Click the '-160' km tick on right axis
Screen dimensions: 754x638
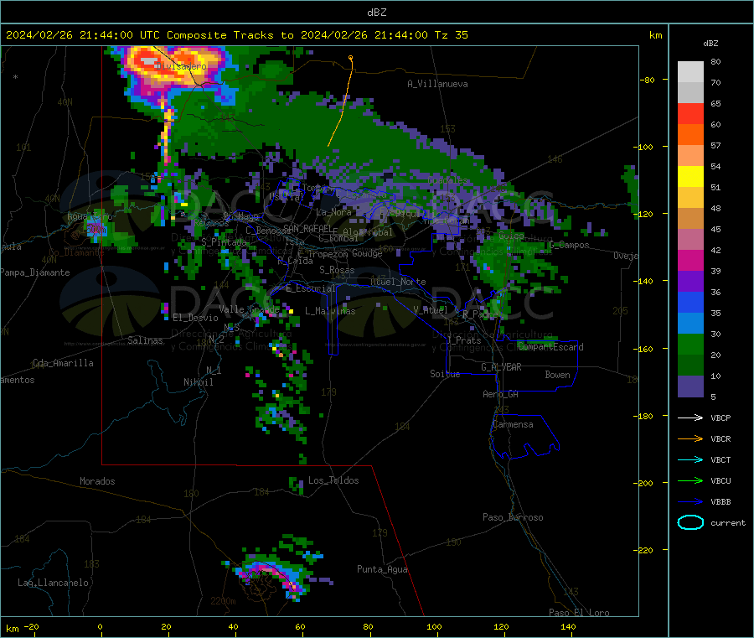tap(643, 349)
